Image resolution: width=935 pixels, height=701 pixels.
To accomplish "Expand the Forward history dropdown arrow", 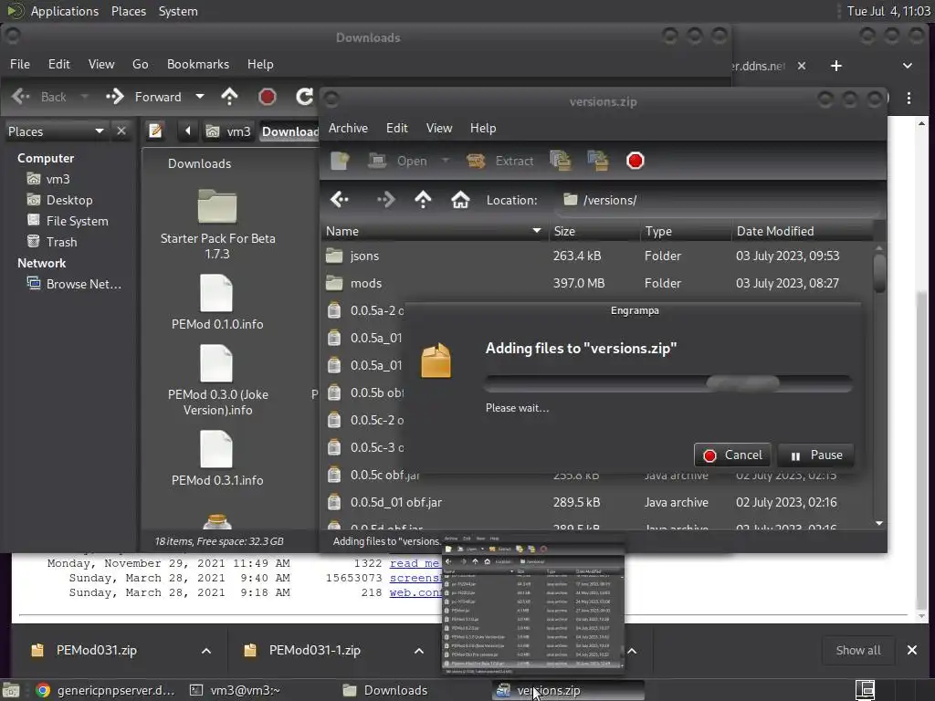I will 200,97.
